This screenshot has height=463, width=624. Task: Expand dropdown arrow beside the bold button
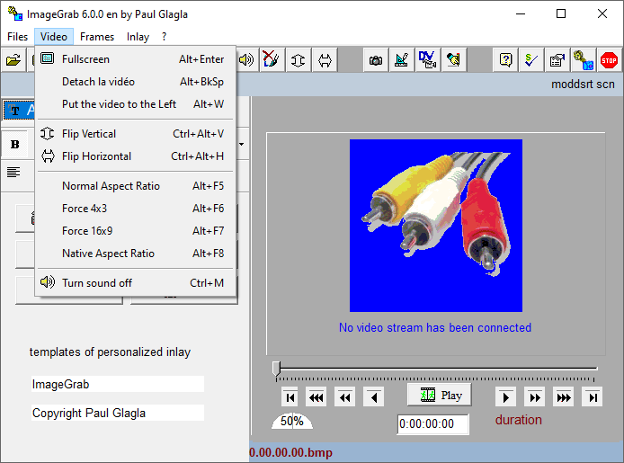coord(242,144)
